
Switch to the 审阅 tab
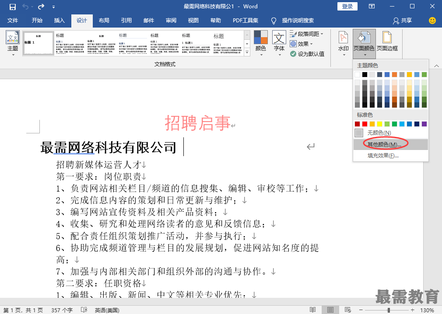tap(171, 20)
